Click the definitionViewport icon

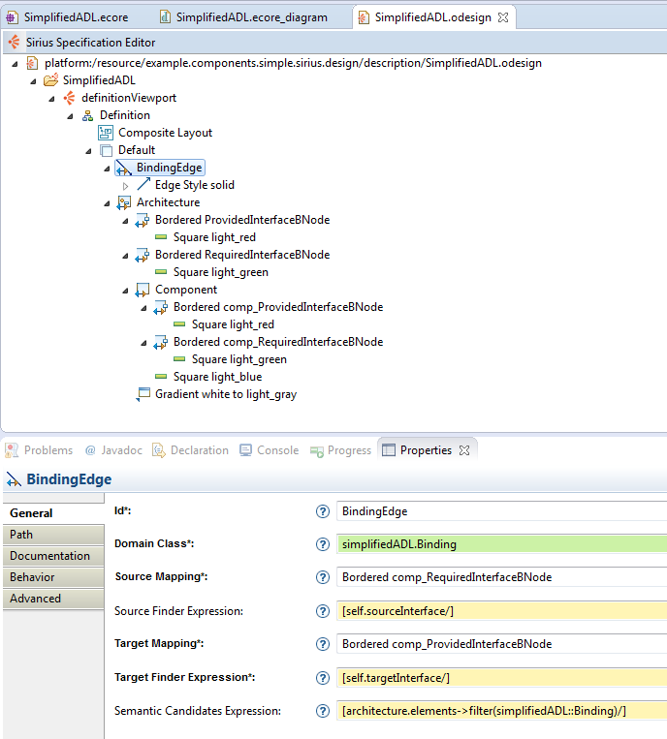pos(69,98)
